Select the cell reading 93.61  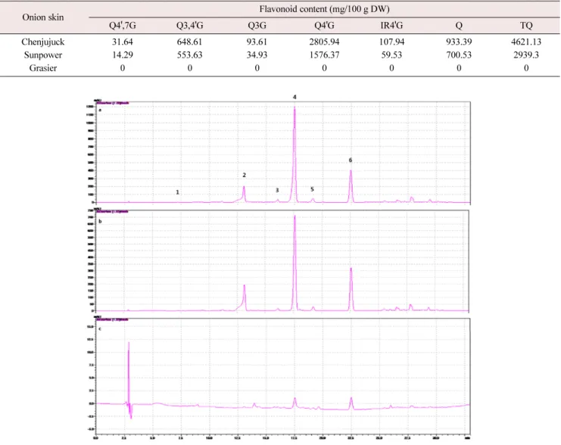(257, 42)
